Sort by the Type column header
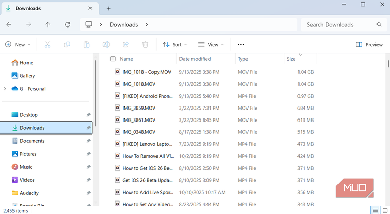Image resolution: width=390 pixels, height=214 pixels. tap(243, 59)
